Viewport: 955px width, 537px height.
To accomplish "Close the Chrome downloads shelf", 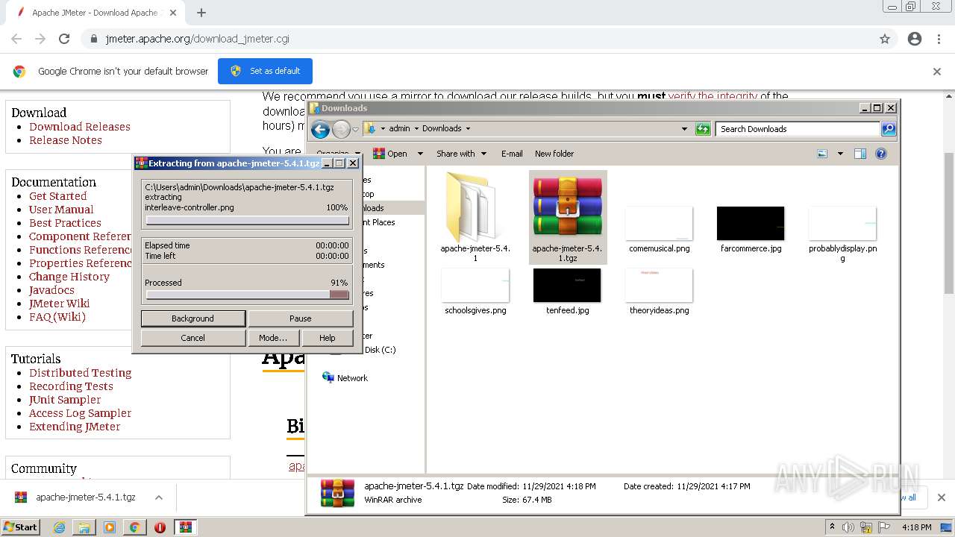I will (x=942, y=497).
